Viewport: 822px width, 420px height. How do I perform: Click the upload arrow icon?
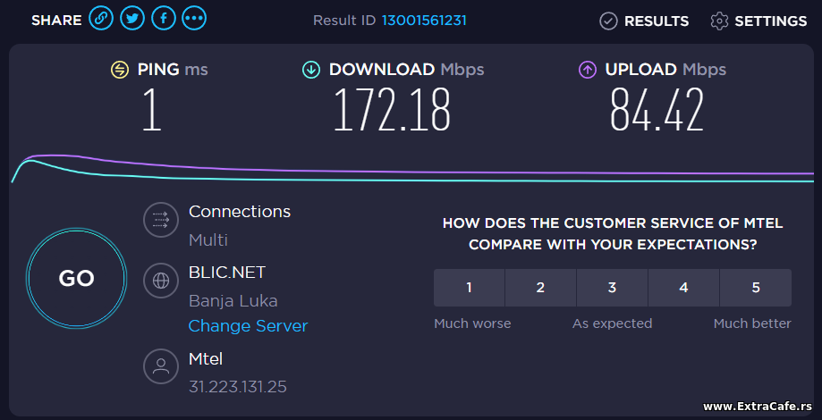pyautogui.click(x=587, y=70)
